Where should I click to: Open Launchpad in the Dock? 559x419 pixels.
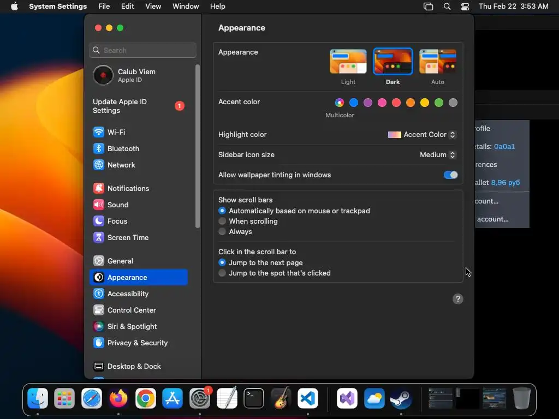pyautogui.click(x=64, y=398)
